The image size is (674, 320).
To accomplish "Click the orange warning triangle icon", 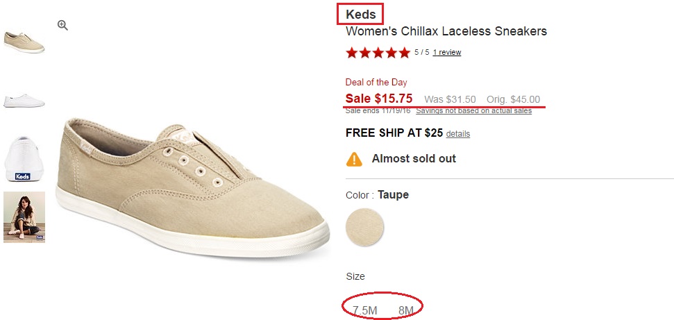I will (x=354, y=159).
